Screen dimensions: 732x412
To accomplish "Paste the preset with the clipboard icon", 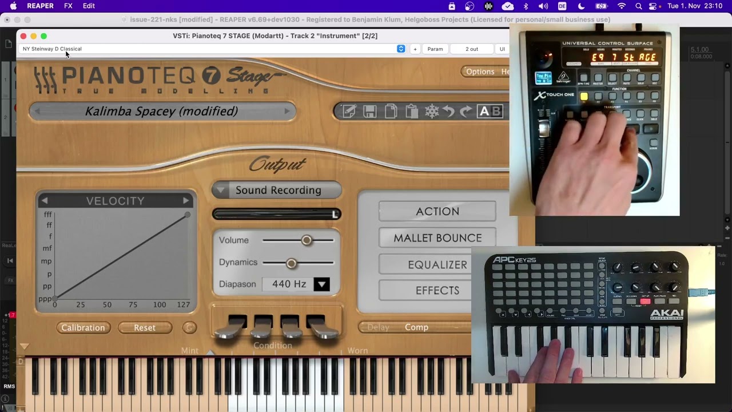I will coord(412,112).
